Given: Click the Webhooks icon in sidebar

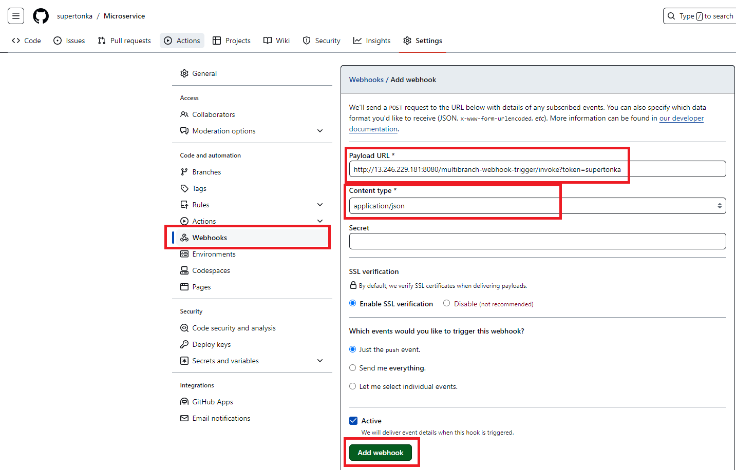Looking at the screenshot, I should coord(184,238).
